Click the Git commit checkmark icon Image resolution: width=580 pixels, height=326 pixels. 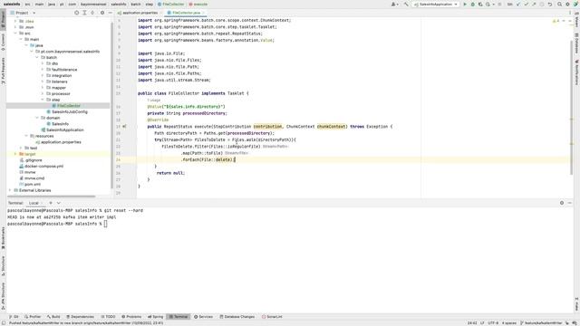coord(526,4)
